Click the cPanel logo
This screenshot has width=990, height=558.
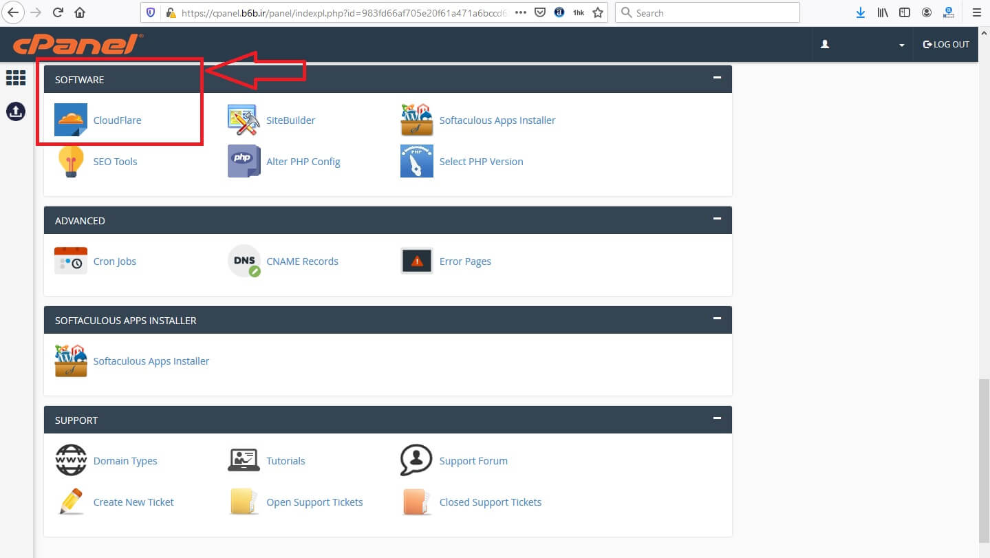[x=76, y=44]
